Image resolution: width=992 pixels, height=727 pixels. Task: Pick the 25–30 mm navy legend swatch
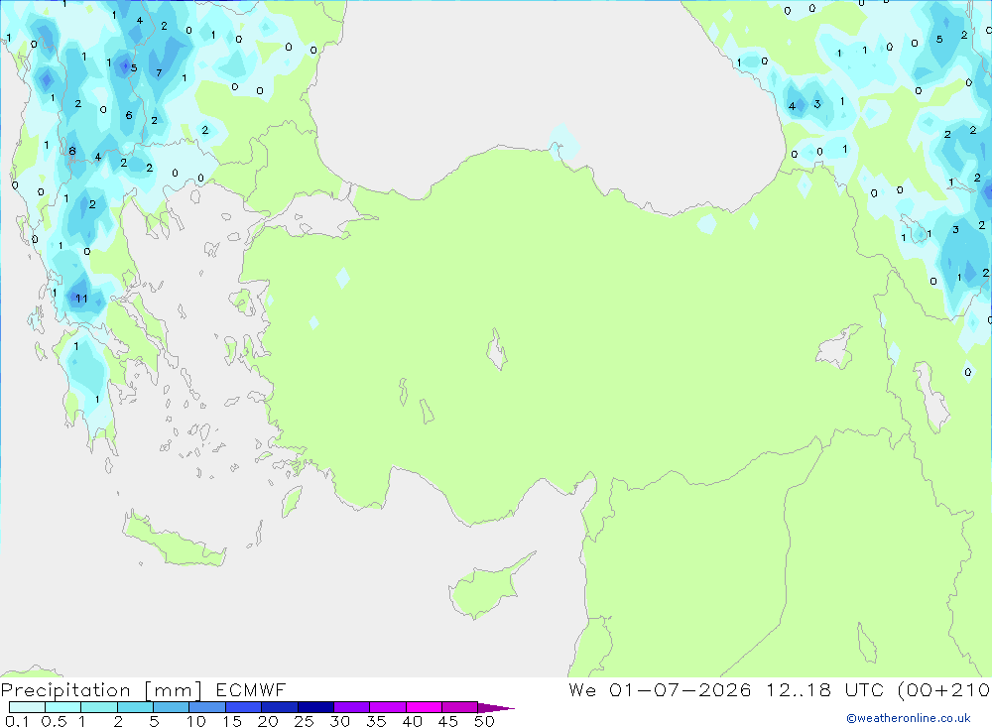[x=315, y=707]
